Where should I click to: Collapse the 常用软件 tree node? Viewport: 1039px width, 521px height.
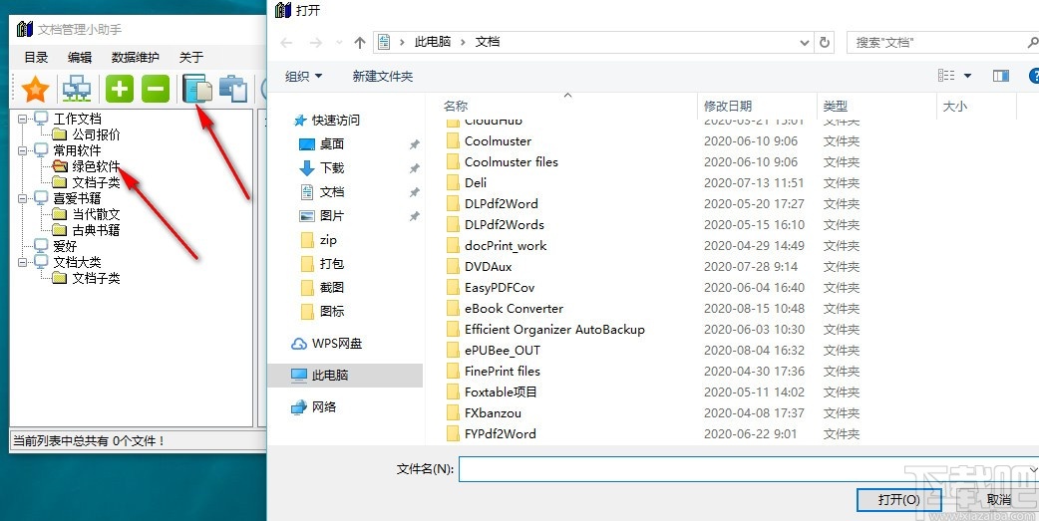click(23, 151)
